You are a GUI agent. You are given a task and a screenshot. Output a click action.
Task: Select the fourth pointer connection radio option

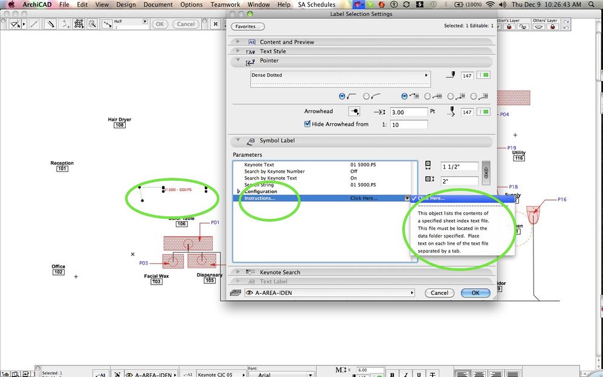point(474,96)
